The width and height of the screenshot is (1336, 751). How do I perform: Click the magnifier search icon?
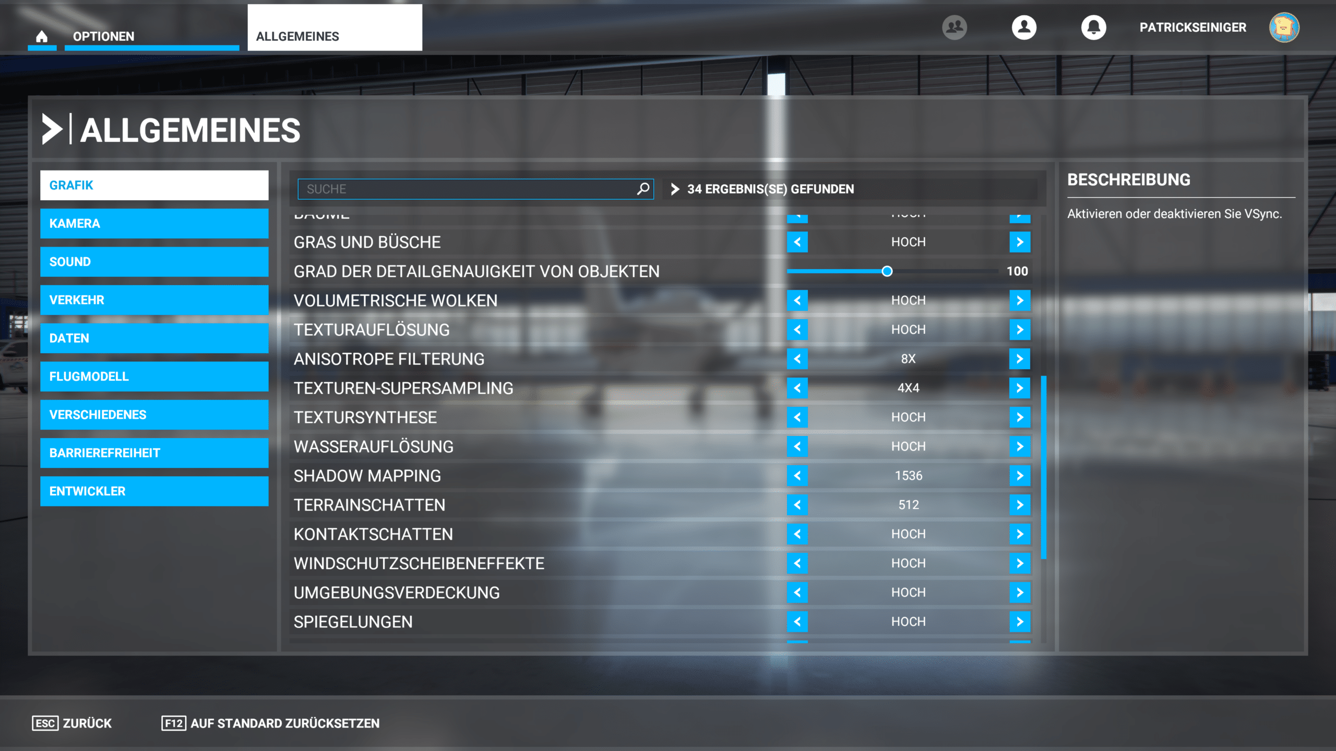pyautogui.click(x=643, y=189)
